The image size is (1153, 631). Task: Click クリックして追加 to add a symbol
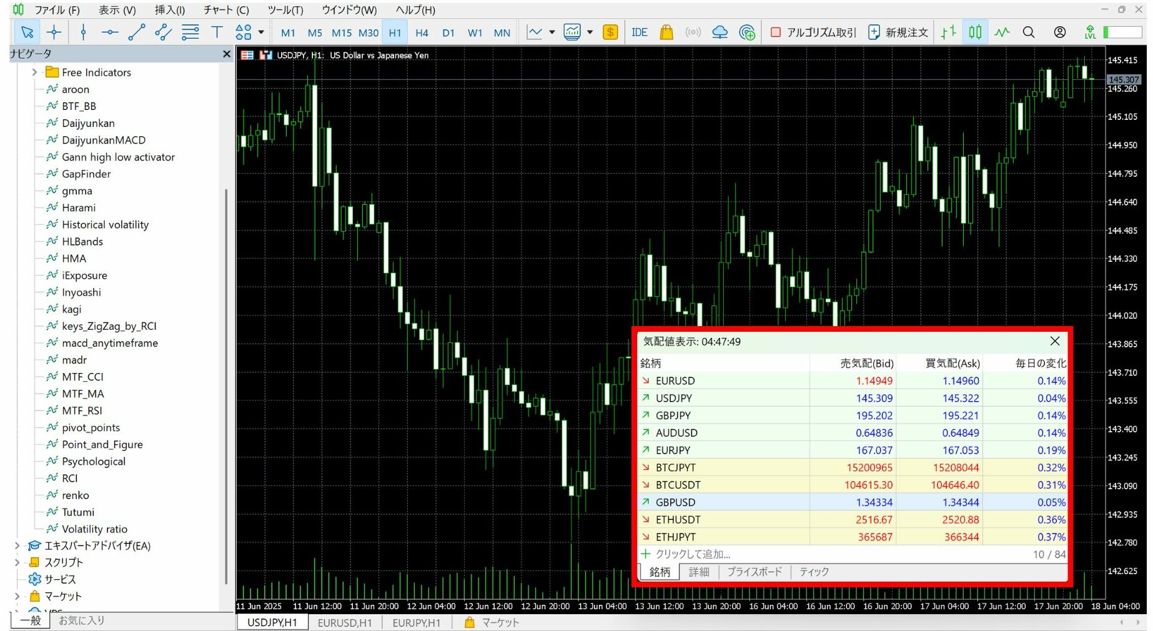pos(692,554)
